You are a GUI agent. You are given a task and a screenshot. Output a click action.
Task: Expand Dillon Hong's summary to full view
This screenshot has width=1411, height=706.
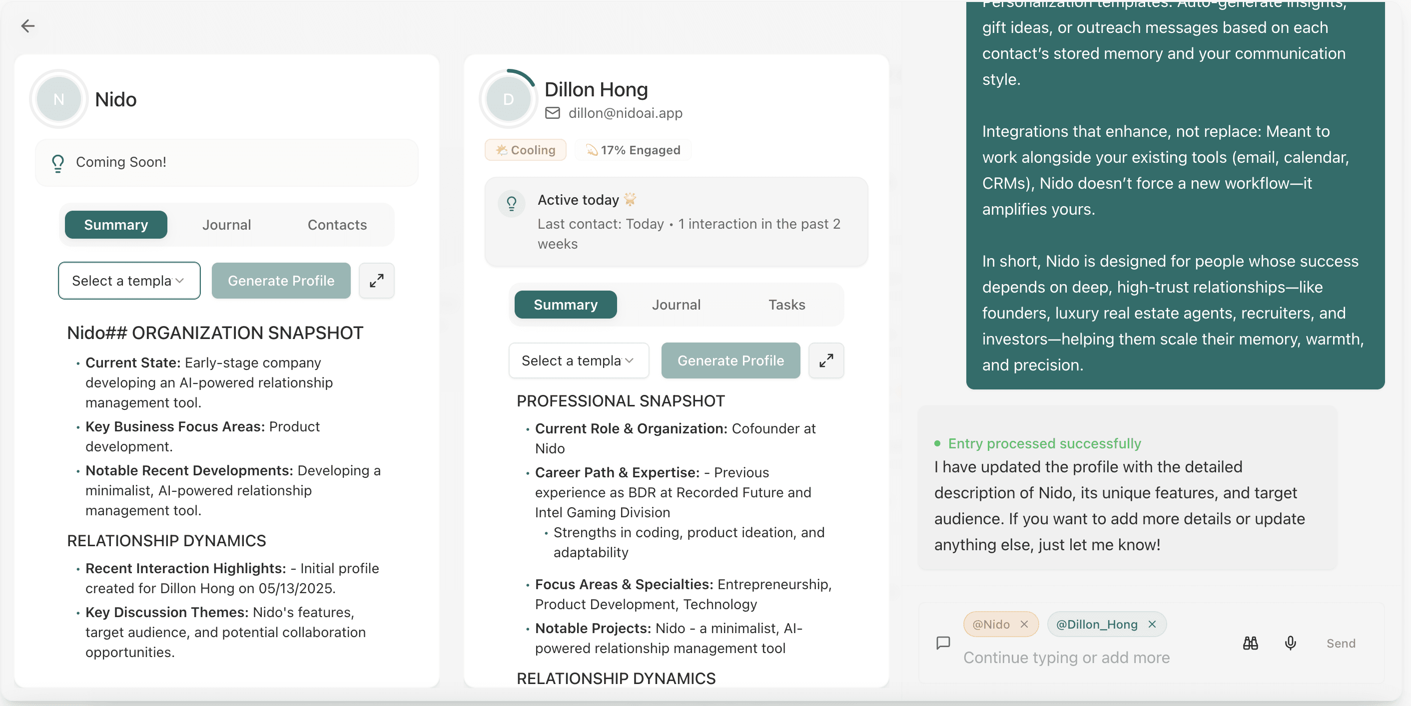coord(826,360)
